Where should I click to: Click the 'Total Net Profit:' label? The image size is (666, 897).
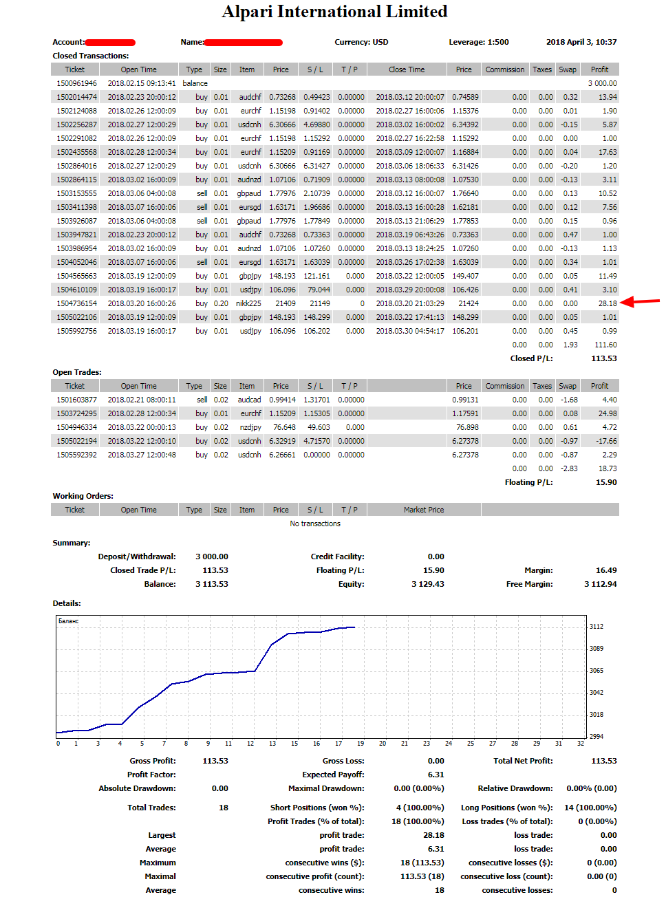[523, 761]
